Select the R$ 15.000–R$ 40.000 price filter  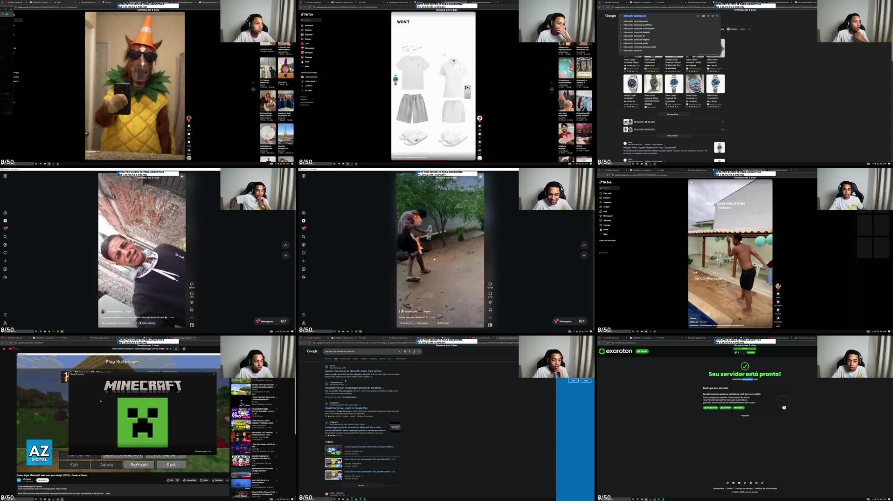point(644,122)
